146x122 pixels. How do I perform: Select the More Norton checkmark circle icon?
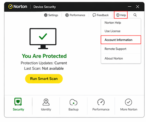[x=128, y=102]
